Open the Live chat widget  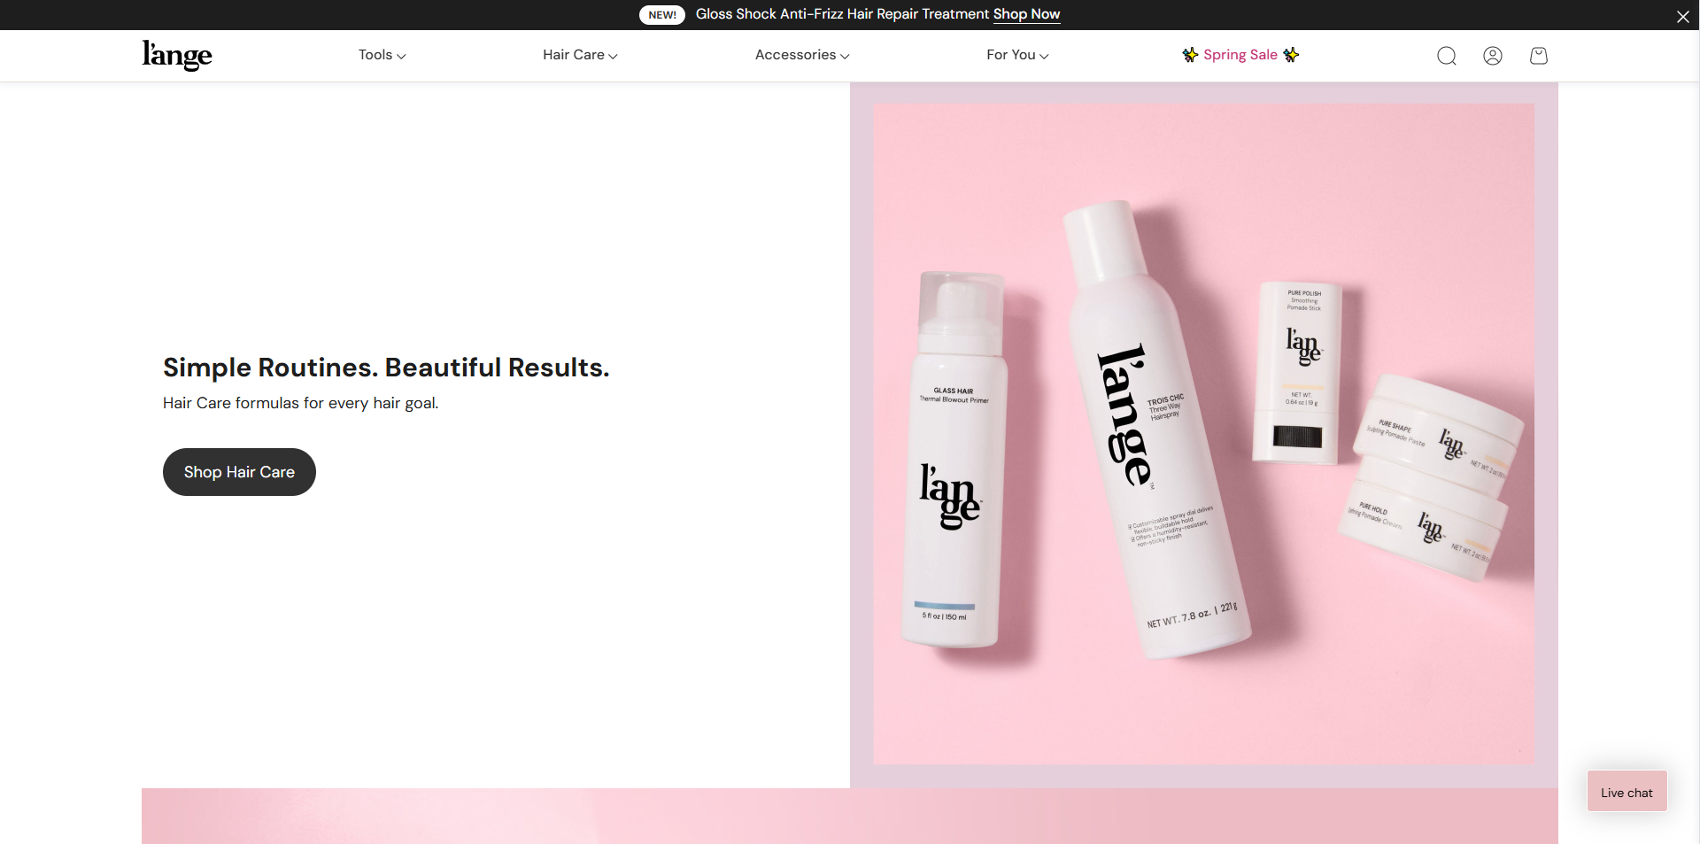(x=1627, y=792)
